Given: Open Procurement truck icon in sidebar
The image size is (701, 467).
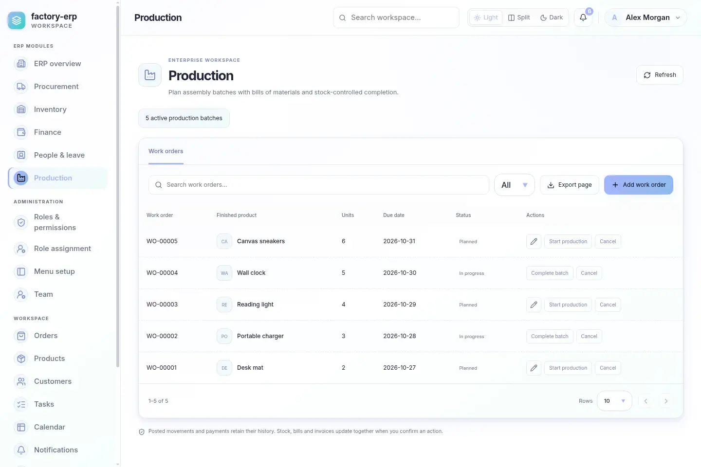Looking at the screenshot, I should click(x=21, y=87).
